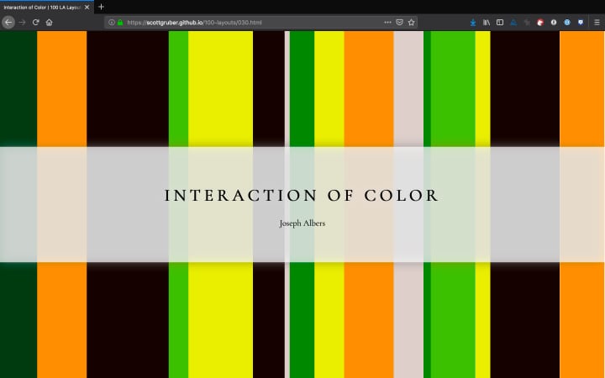Toggle the sidebar view icon
This screenshot has width=605, height=378.
[x=500, y=23]
